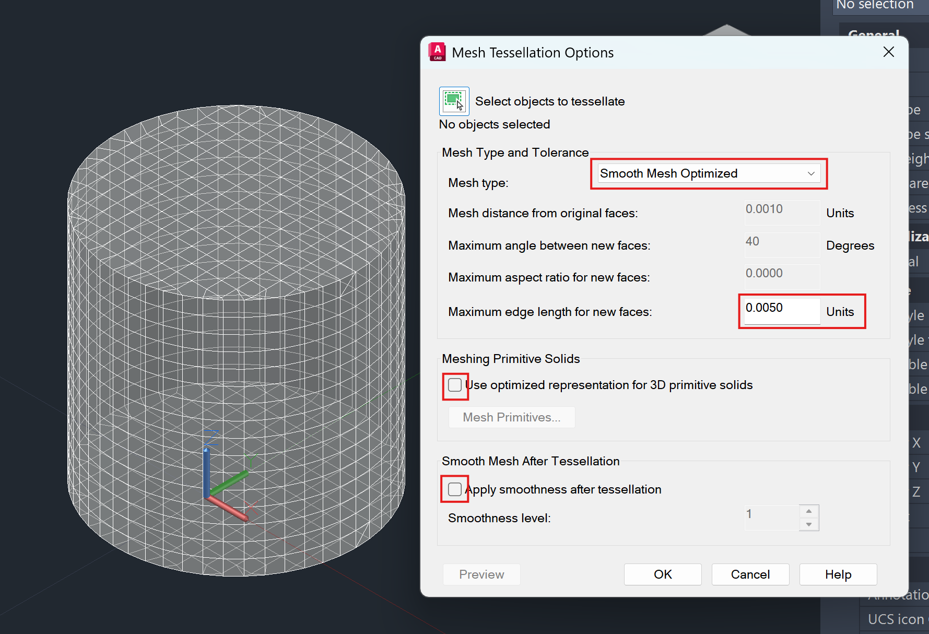Click the Mesh Primitives... button

[x=512, y=417]
